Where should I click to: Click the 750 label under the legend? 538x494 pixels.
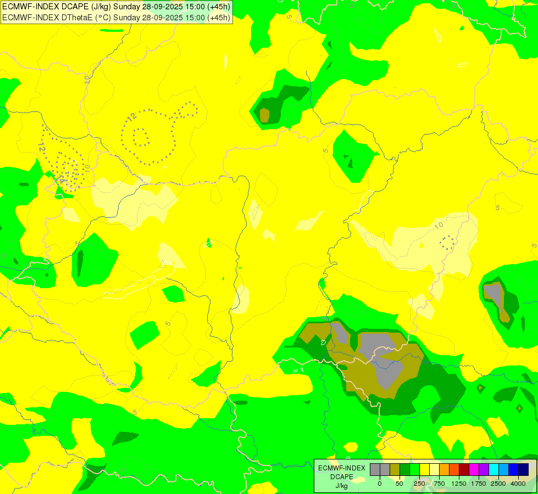[439, 484]
